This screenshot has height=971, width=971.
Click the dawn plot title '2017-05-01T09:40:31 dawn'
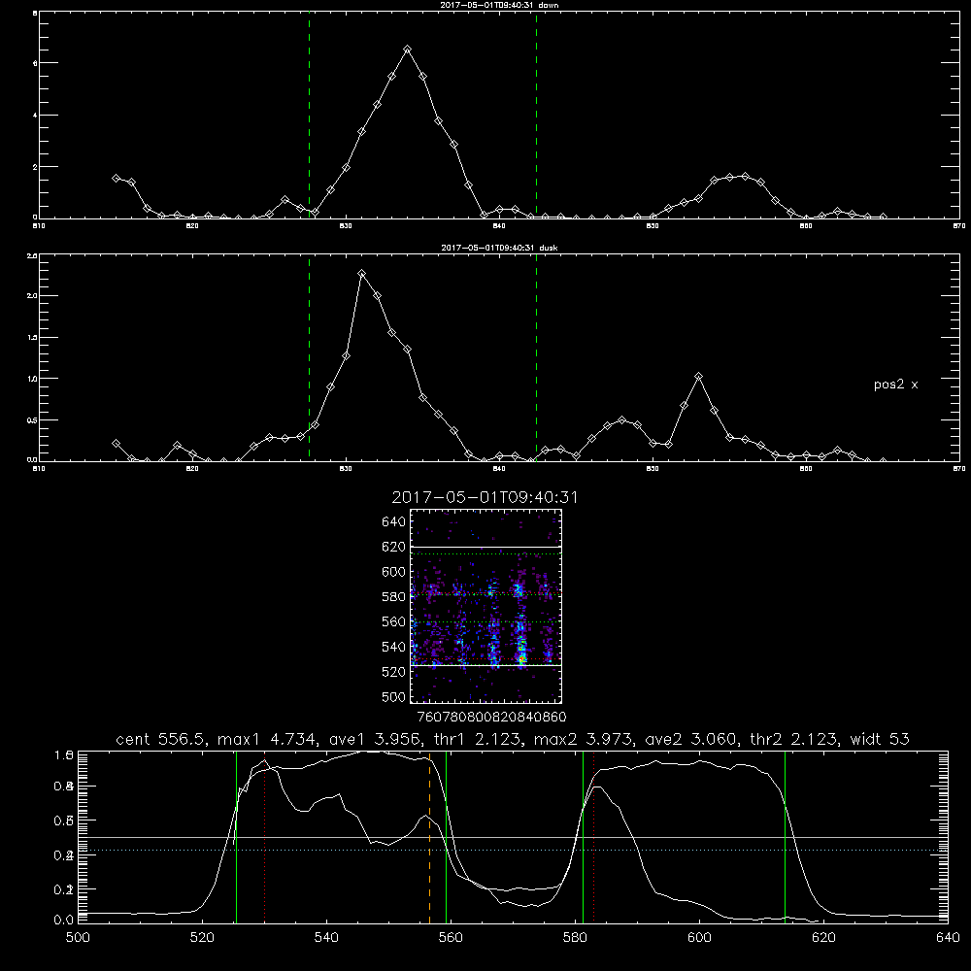click(499, 5)
